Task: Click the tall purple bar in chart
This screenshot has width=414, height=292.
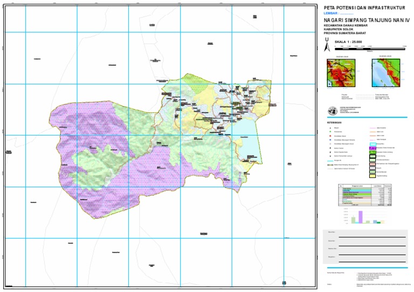Action: 360,216
